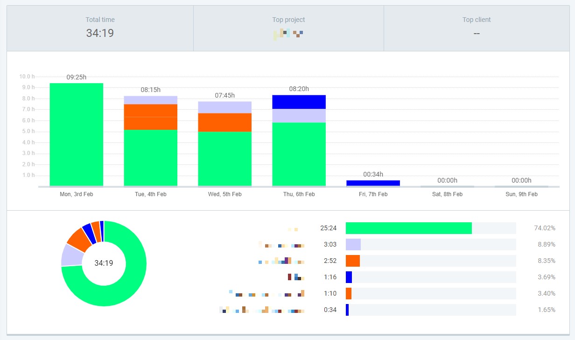Click the orange segment in Tuesday's bar
The height and width of the screenshot is (340, 575).
pyautogui.click(x=150, y=117)
